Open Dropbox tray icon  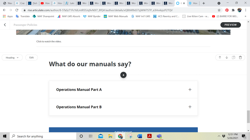pyautogui.click(x=224, y=136)
